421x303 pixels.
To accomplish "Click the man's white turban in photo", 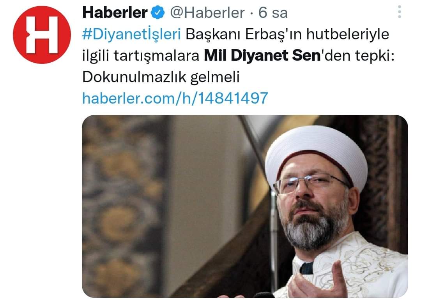I will (x=316, y=154).
